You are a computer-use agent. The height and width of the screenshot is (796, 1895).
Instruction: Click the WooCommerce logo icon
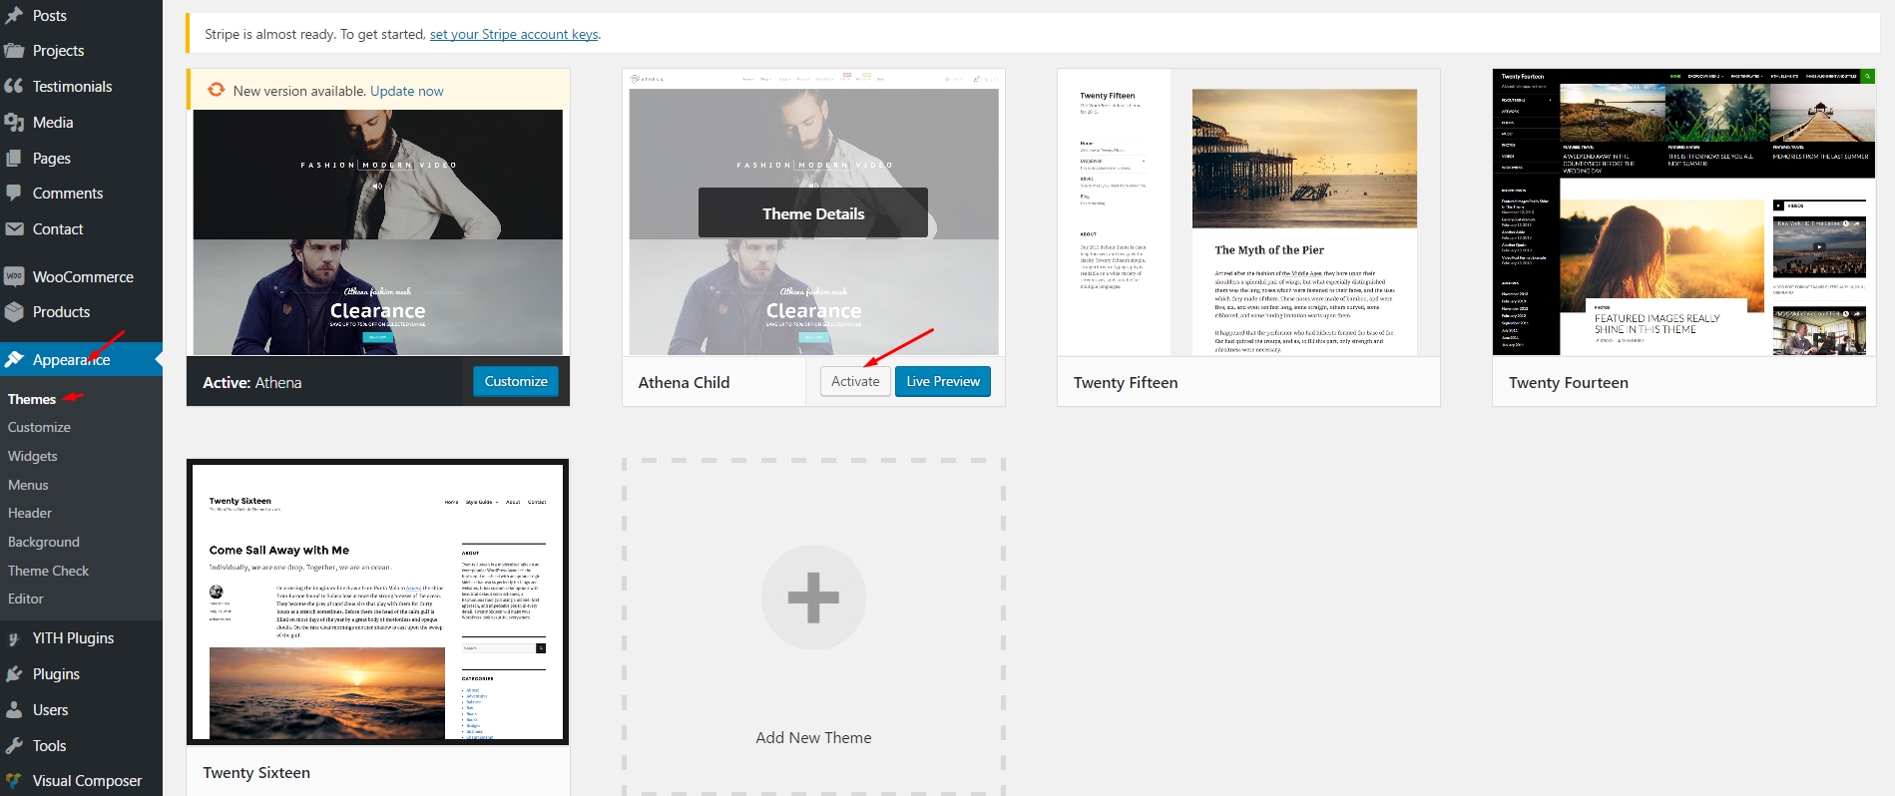(x=14, y=276)
